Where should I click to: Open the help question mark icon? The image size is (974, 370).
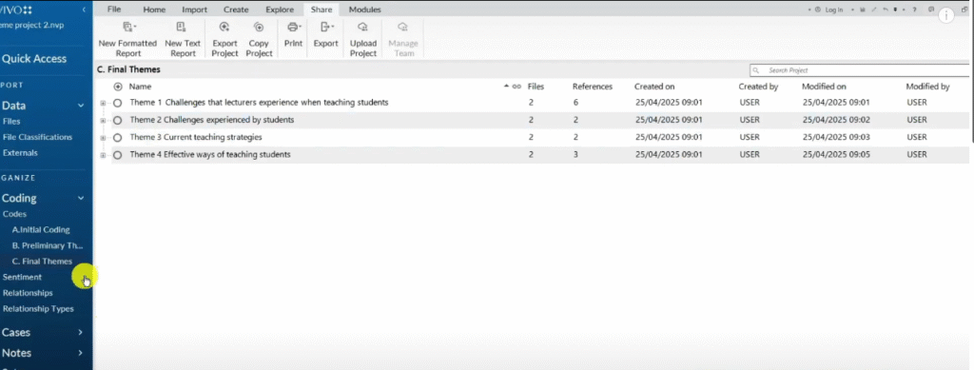(914, 10)
